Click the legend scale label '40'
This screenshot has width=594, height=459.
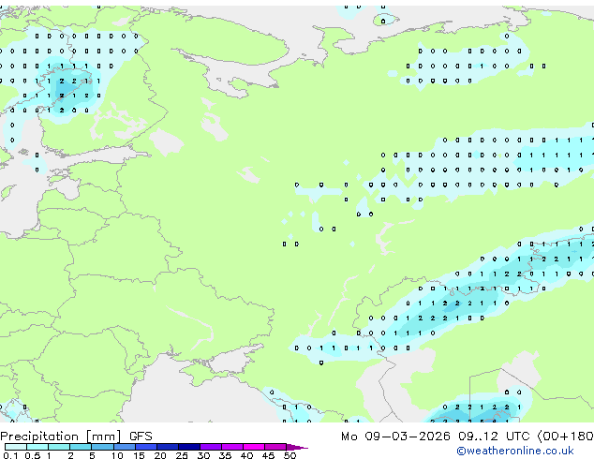(246, 455)
